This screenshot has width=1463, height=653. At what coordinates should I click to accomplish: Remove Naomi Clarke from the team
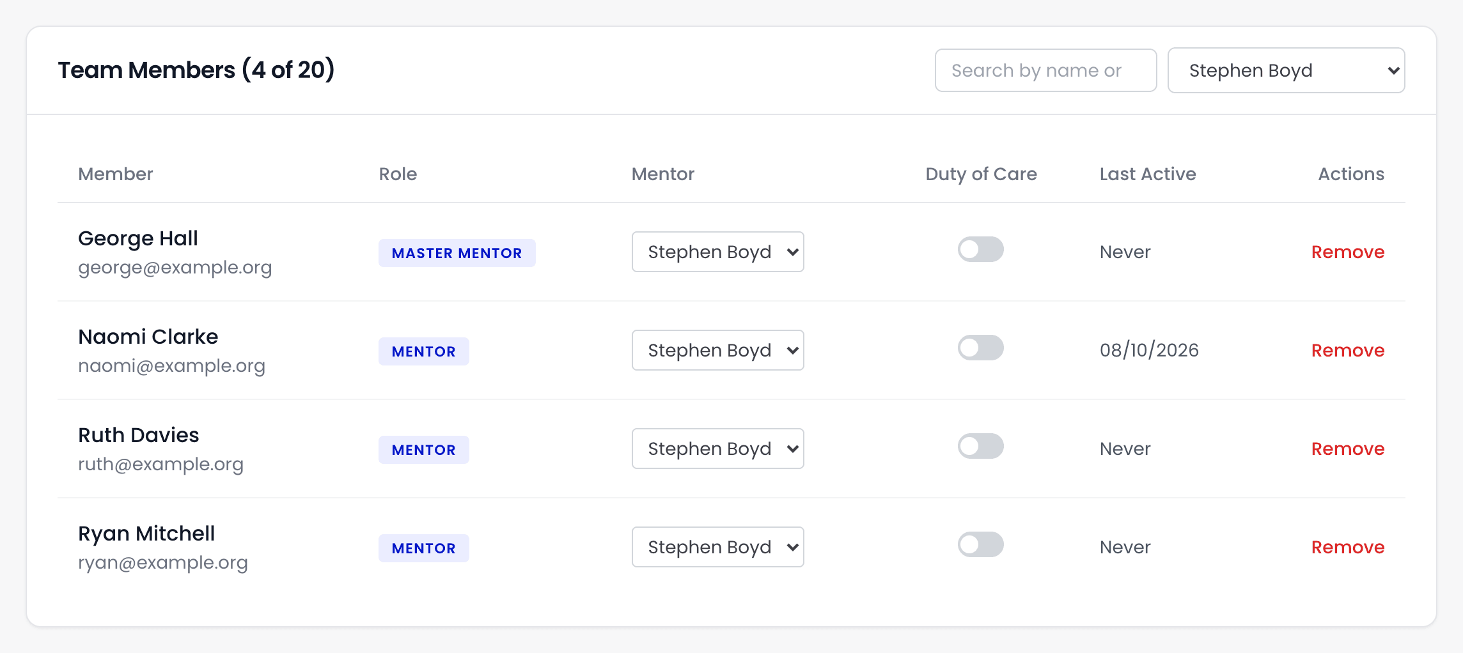tap(1347, 350)
